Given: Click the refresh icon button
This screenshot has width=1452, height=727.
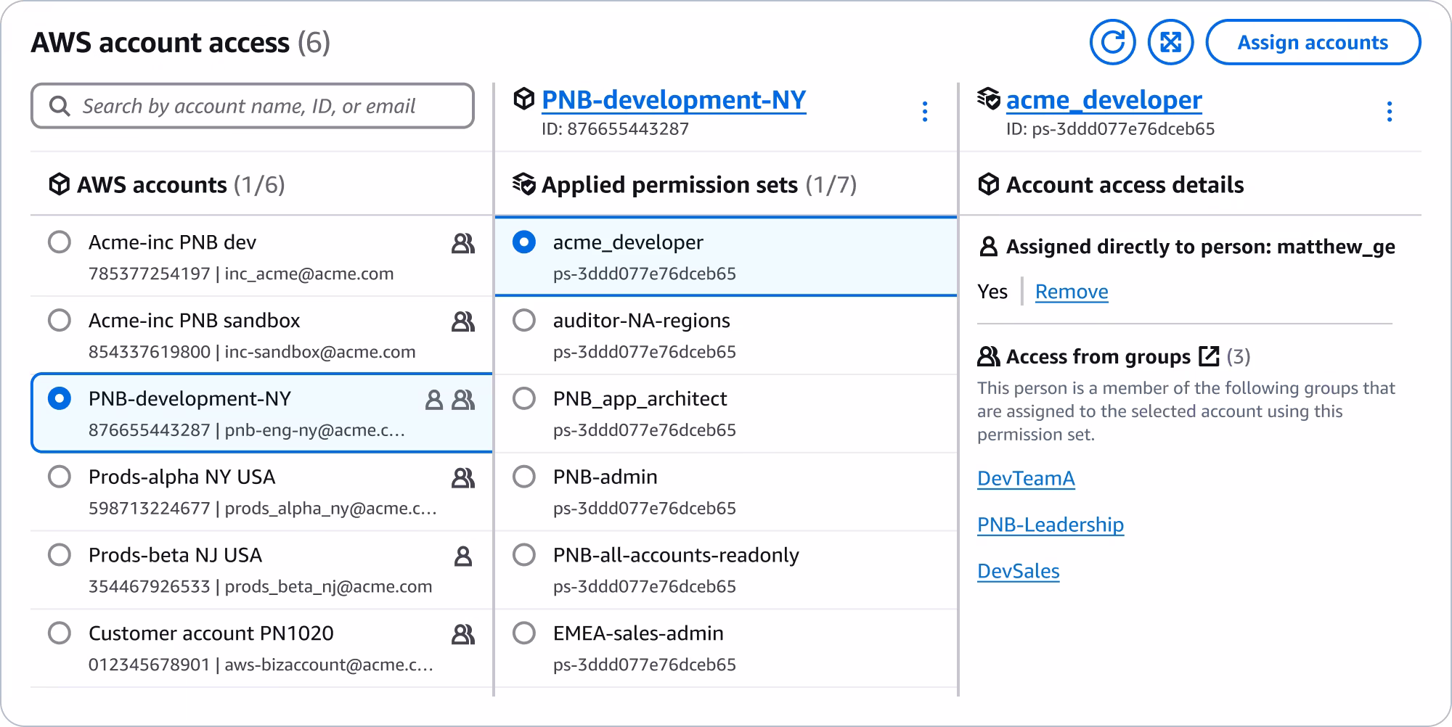Looking at the screenshot, I should click(x=1112, y=42).
